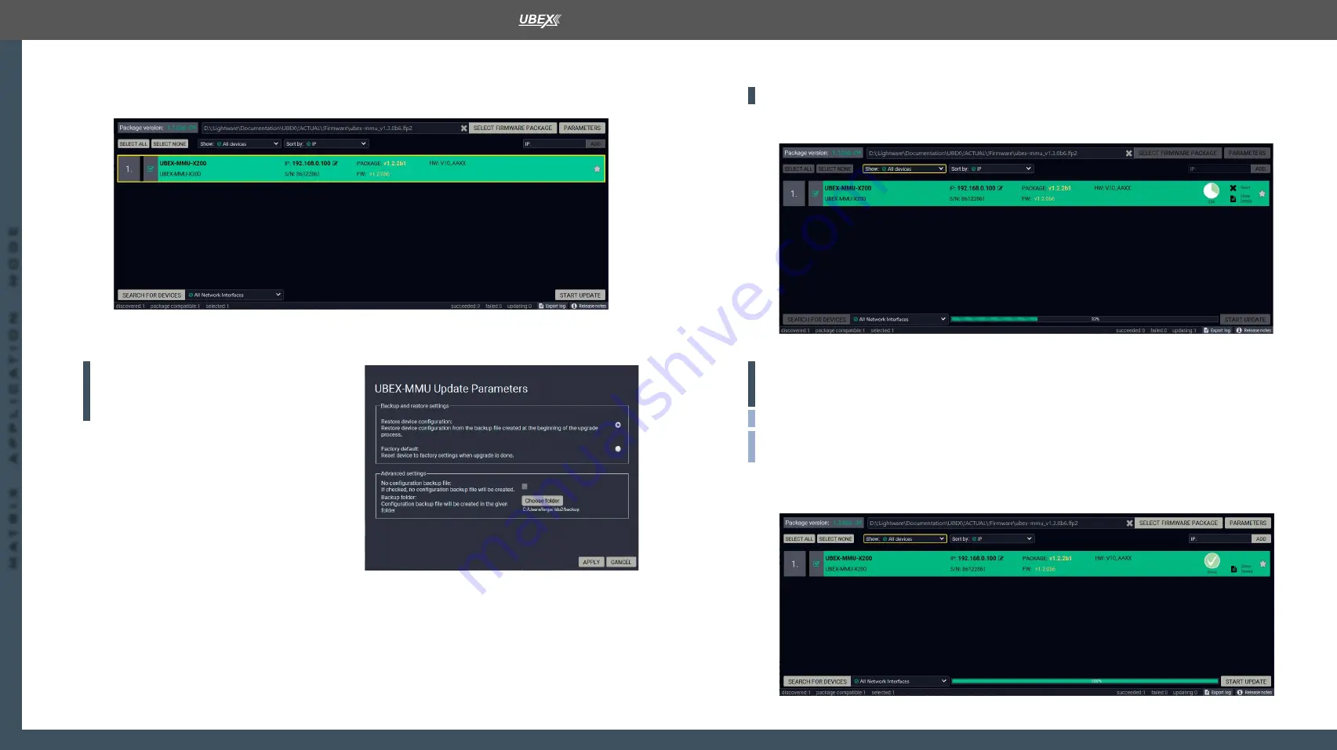Click Done checkmark icon in 100% updater row
The height and width of the screenshot is (750, 1337).
tap(1212, 560)
